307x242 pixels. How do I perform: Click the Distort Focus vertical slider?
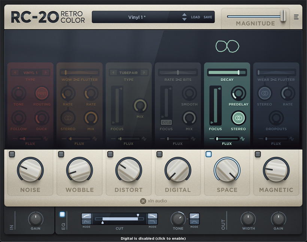pyautogui.click(x=117, y=105)
